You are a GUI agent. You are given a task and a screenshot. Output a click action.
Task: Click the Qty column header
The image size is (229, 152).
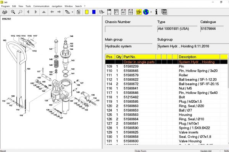(x=119, y=57)
